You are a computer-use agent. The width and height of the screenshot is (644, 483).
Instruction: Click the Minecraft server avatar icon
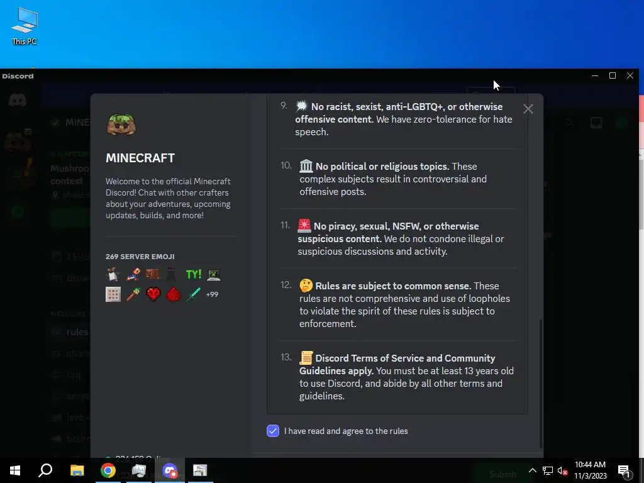121,124
